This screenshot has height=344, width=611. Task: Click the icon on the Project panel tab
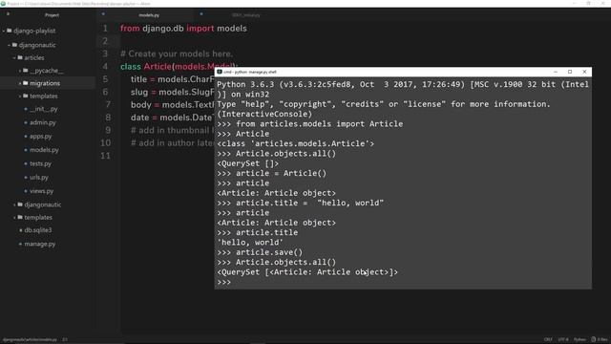pyautogui.click(x=8, y=14)
